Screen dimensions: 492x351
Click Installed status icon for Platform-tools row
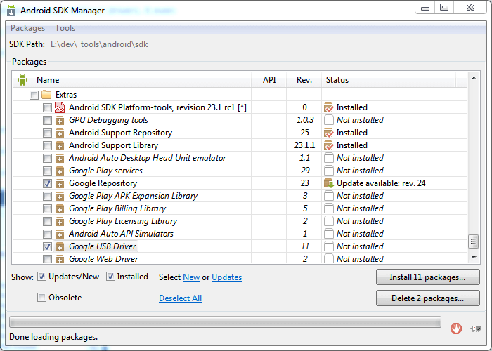coord(328,107)
